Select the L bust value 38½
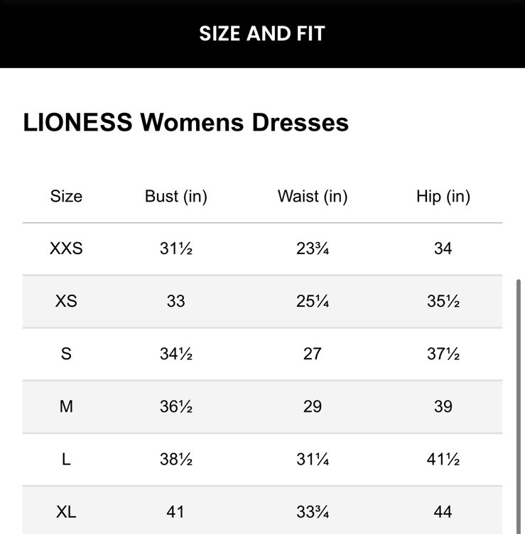The height and width of the screenshot is (534, 525). 175,459
